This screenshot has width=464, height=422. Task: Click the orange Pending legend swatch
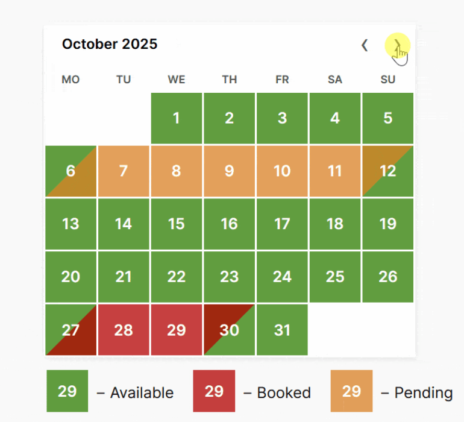click(x=351, y=391)
